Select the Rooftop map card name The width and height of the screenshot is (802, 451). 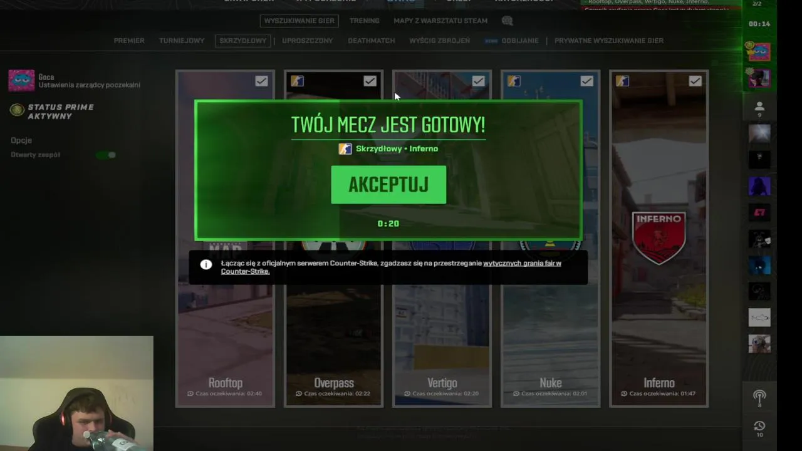(226, 383)
